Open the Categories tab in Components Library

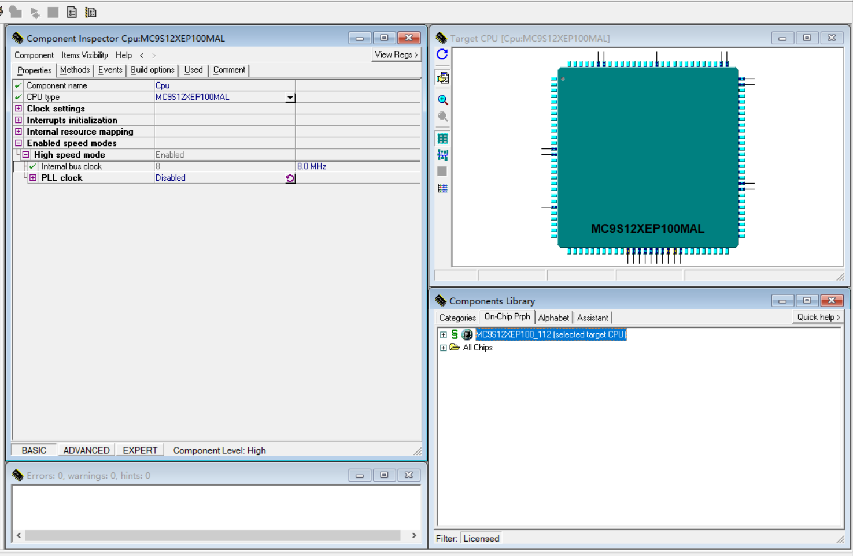[457, 318]
